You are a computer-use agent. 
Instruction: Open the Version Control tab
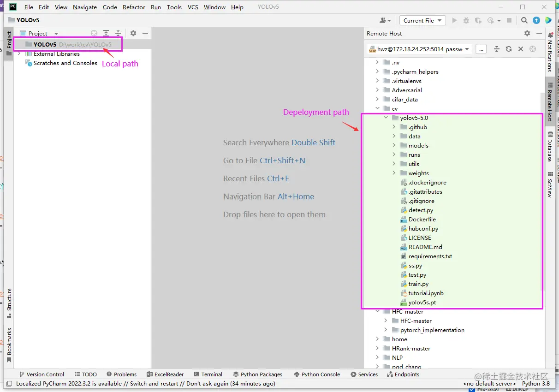pos(42,374)
